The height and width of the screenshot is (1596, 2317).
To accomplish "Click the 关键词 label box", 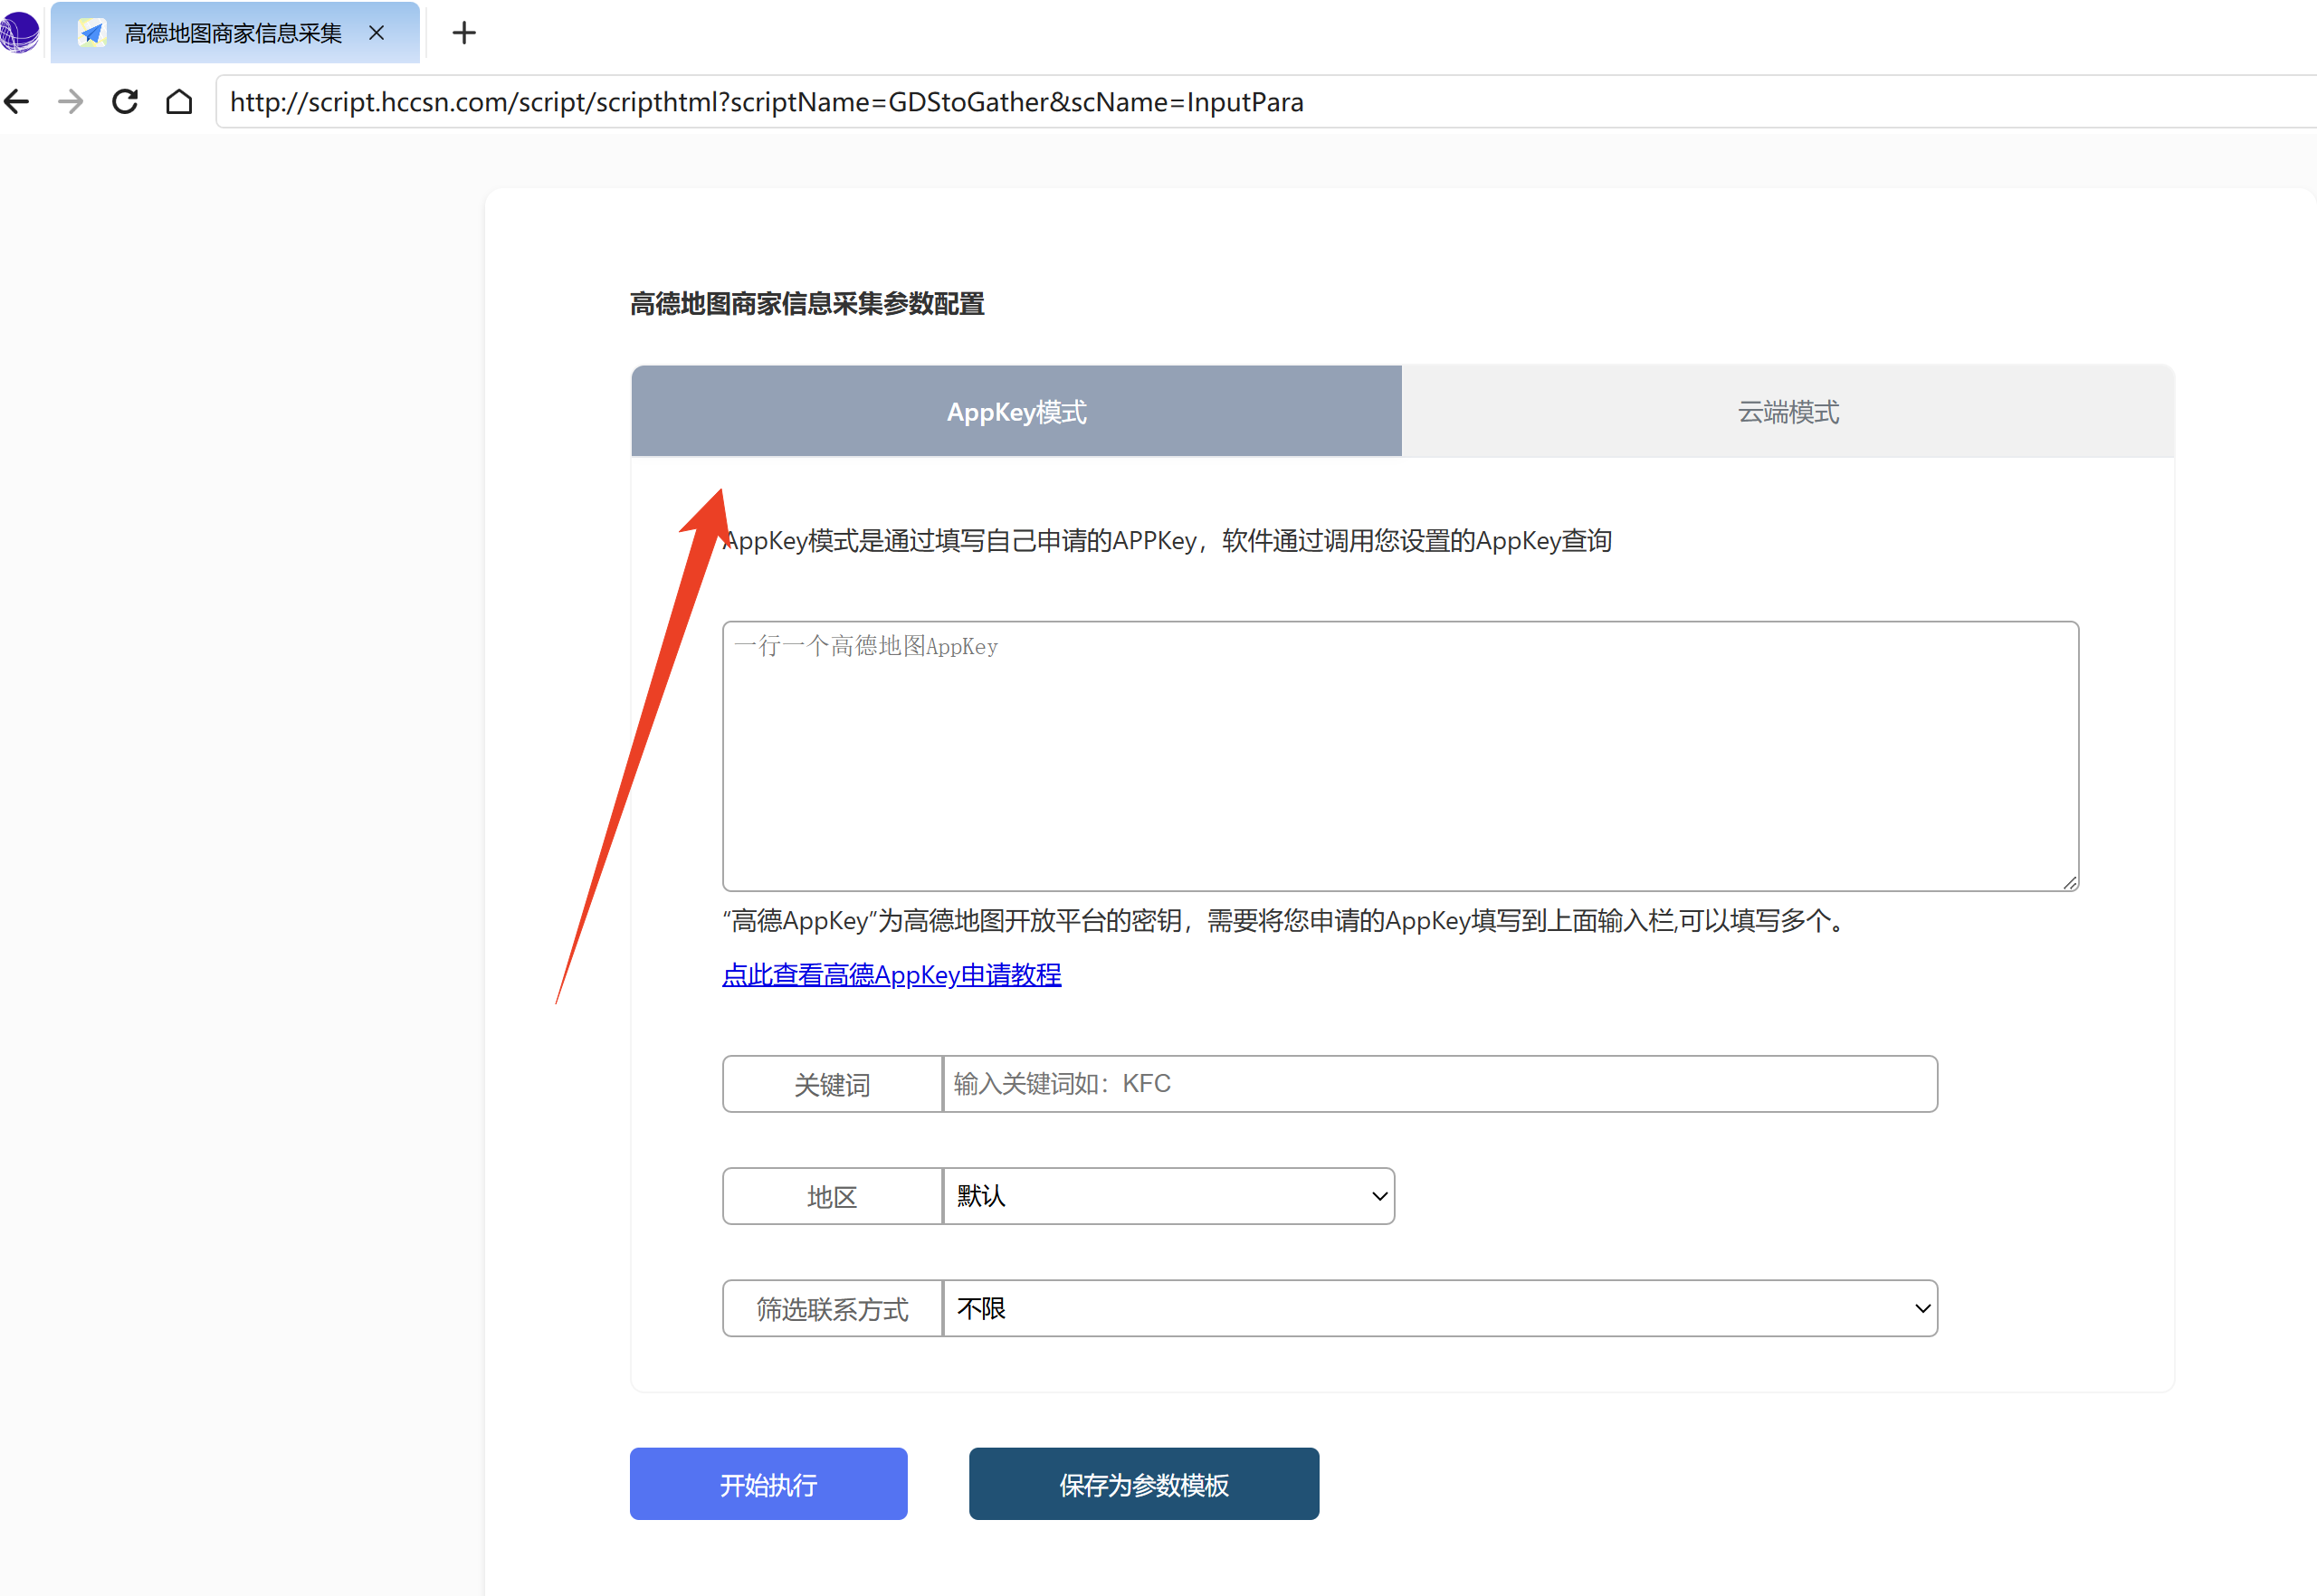I will (x=833, y=1083).
